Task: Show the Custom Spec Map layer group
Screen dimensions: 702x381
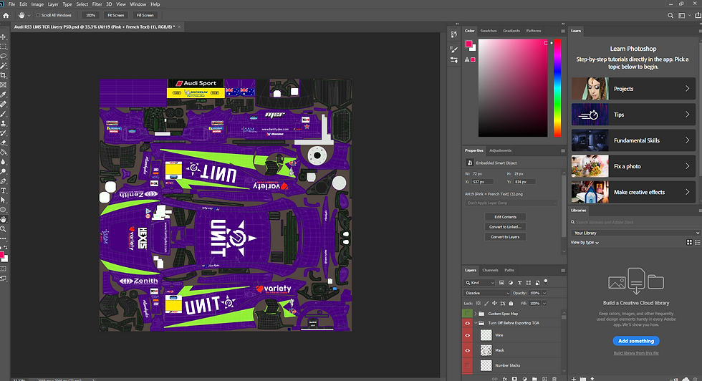Action: pyautogui.click(x=467, y=314)
